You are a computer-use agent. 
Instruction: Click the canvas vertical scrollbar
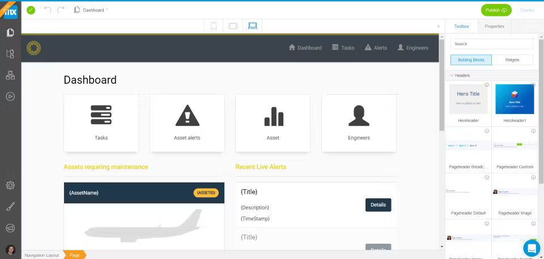[x=441, y=85]
